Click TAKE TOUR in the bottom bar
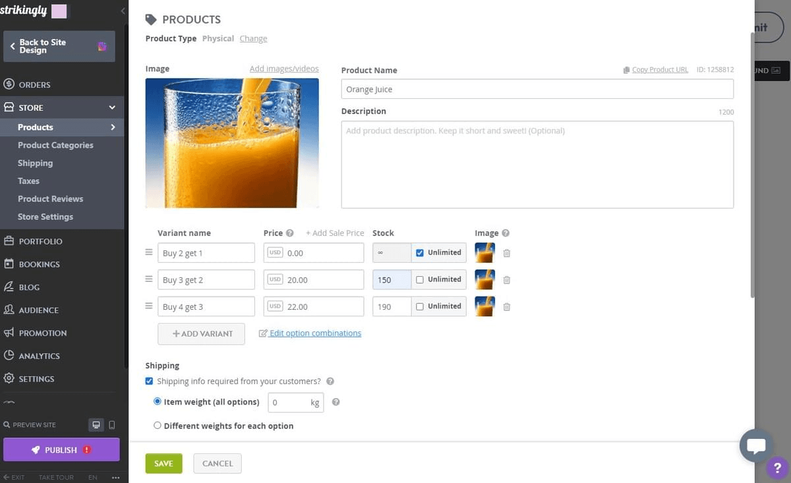Viewport: 791px width, 483px height. tap(56, 477)
